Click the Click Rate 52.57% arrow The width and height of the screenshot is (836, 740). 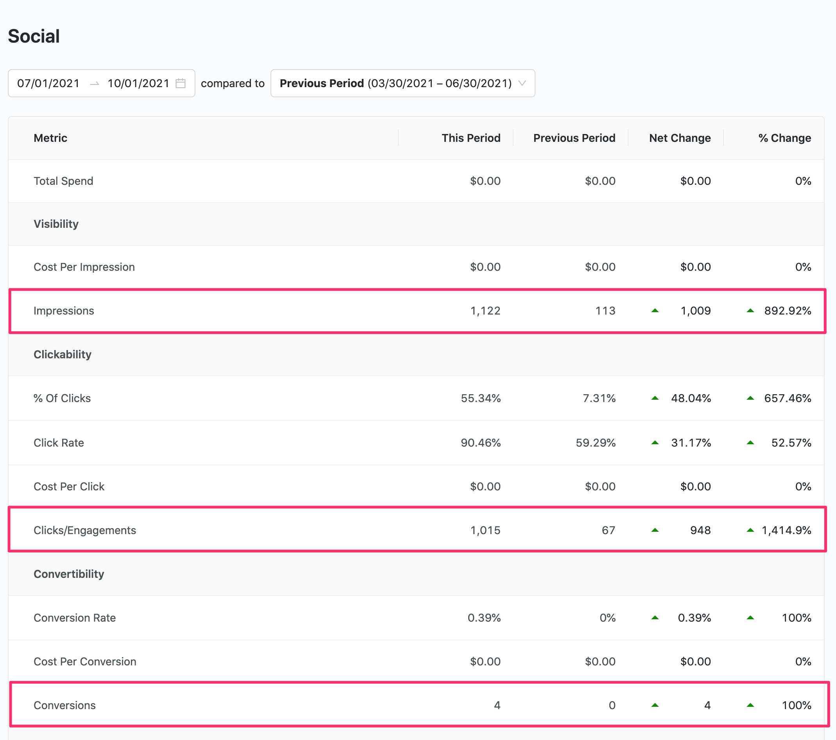tap(750, 443)
